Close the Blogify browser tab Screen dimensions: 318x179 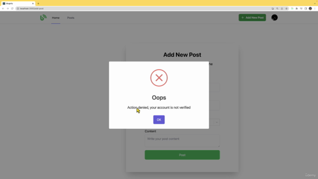click(33, 3)
